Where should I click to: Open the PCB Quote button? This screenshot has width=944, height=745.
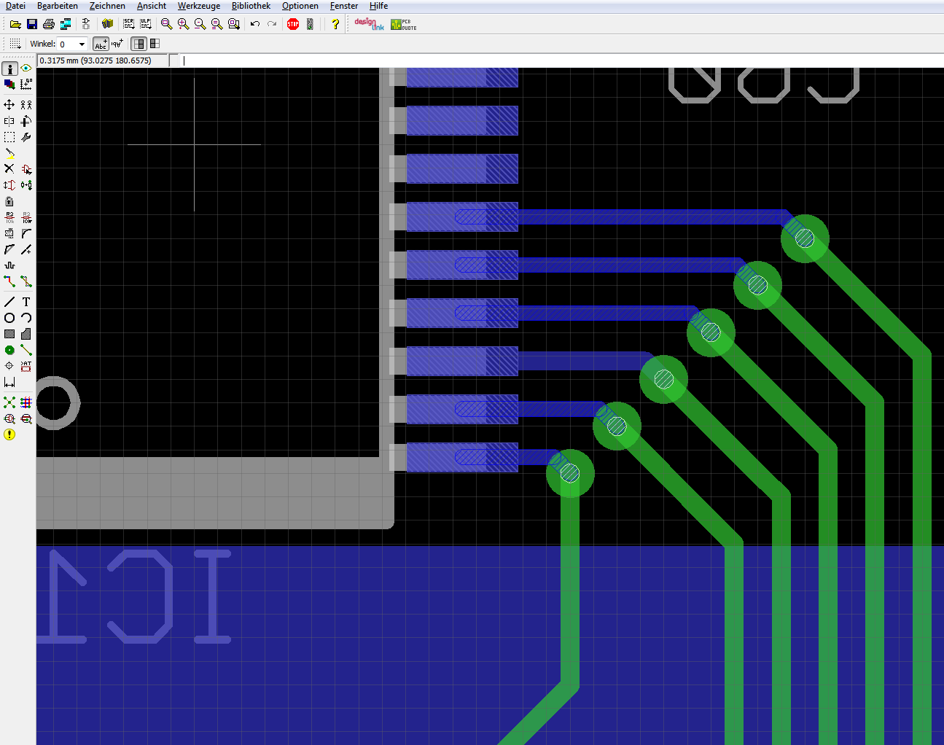[404, 24]
